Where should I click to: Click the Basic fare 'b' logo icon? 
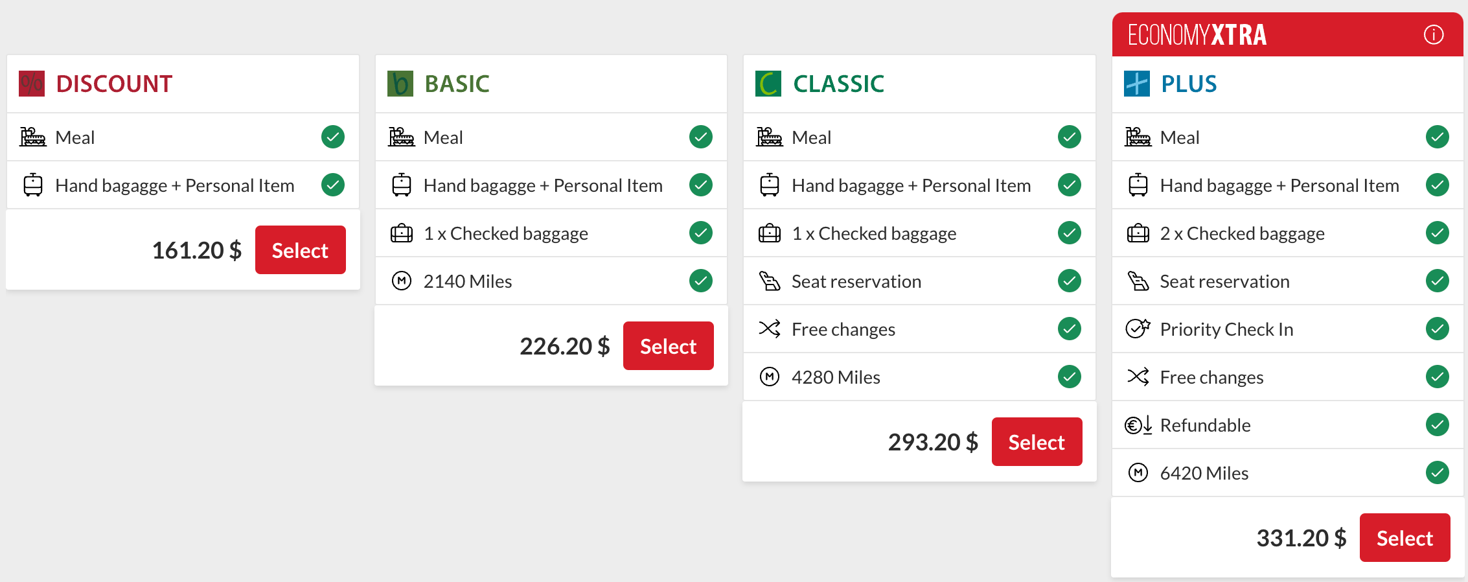pyautogui.click(x=400, y=84)
